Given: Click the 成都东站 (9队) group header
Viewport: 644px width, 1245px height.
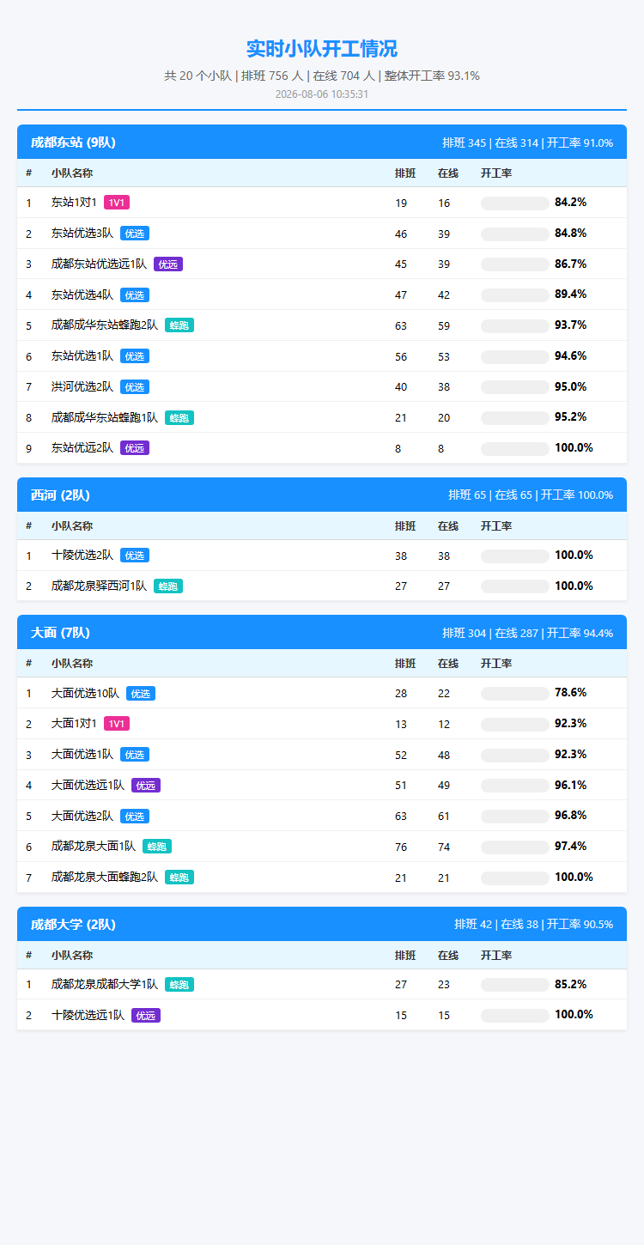Looking at the screenshot, I should point(322,143).
